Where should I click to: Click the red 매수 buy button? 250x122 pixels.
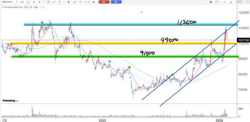coord(104,2)
